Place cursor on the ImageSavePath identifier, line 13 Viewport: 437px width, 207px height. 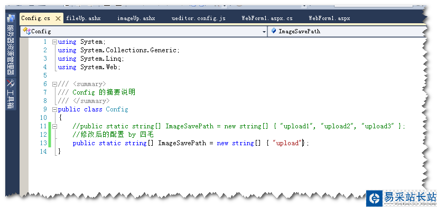click(x=182, y=143)
